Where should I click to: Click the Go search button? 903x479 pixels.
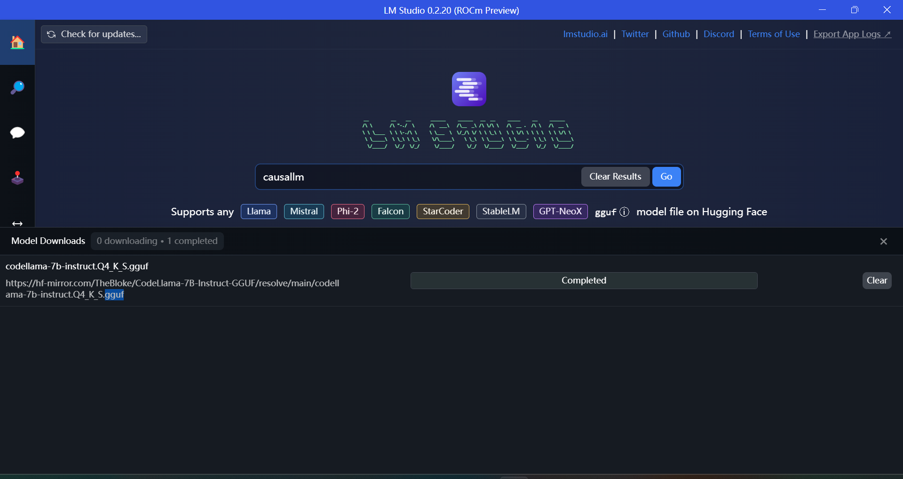(666, 177)
